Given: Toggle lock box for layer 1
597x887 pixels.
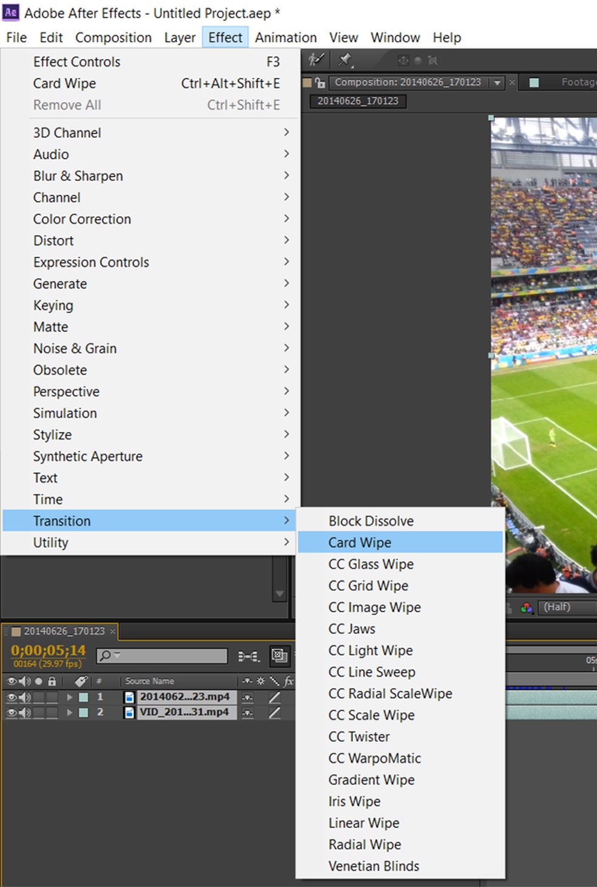Looking at the screenshot, I should point(52,697).
